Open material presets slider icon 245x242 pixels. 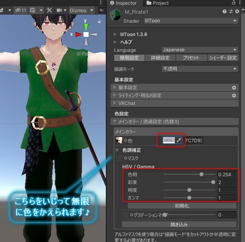click(231, 11)
